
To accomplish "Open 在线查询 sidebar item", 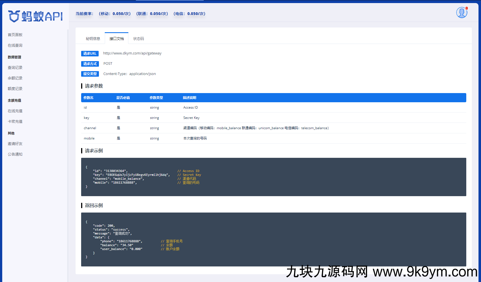I will click(15, 45).
